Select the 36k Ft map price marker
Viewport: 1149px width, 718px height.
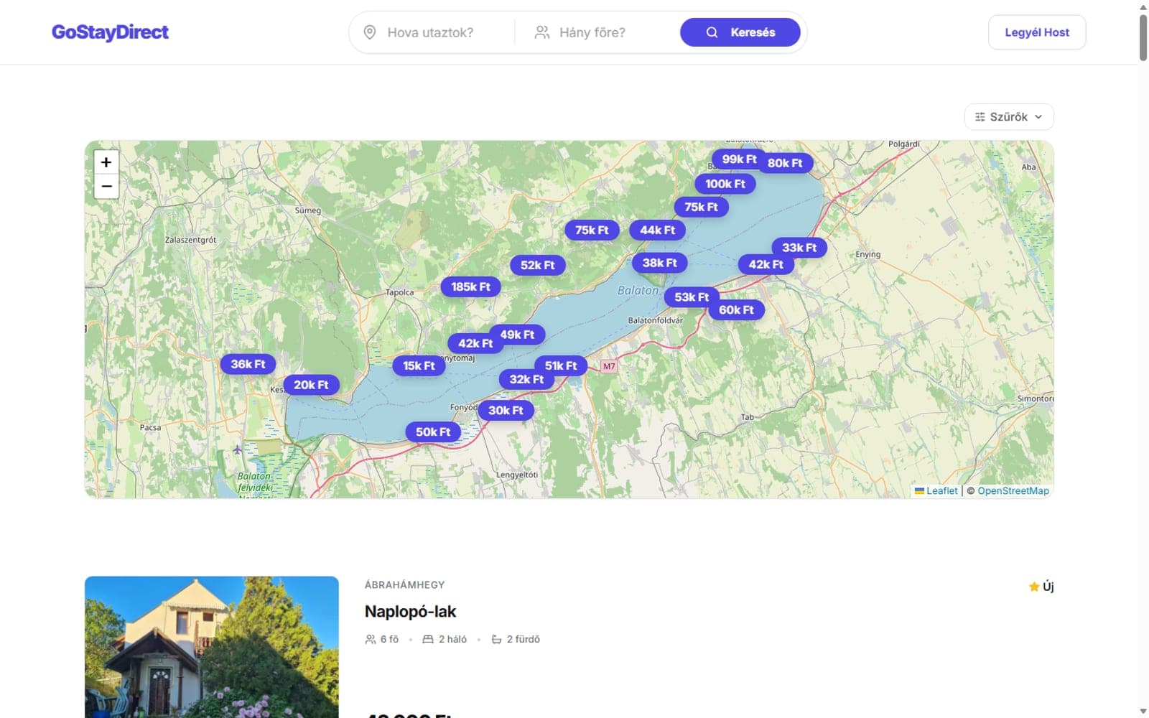[248, 365]
